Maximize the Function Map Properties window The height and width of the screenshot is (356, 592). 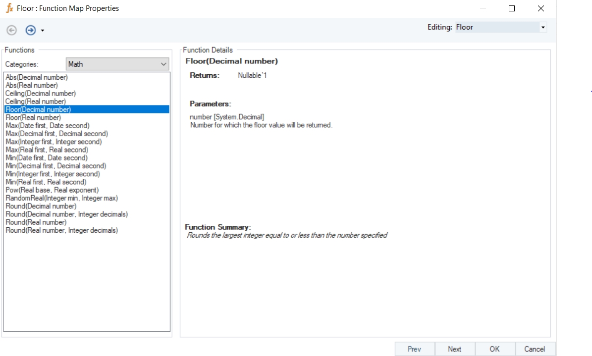tap(512, 8)
